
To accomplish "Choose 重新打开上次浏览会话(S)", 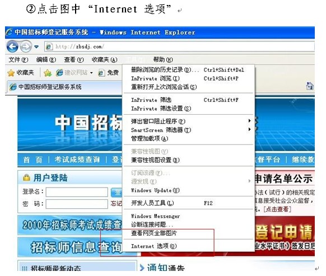I will [188, 87].
